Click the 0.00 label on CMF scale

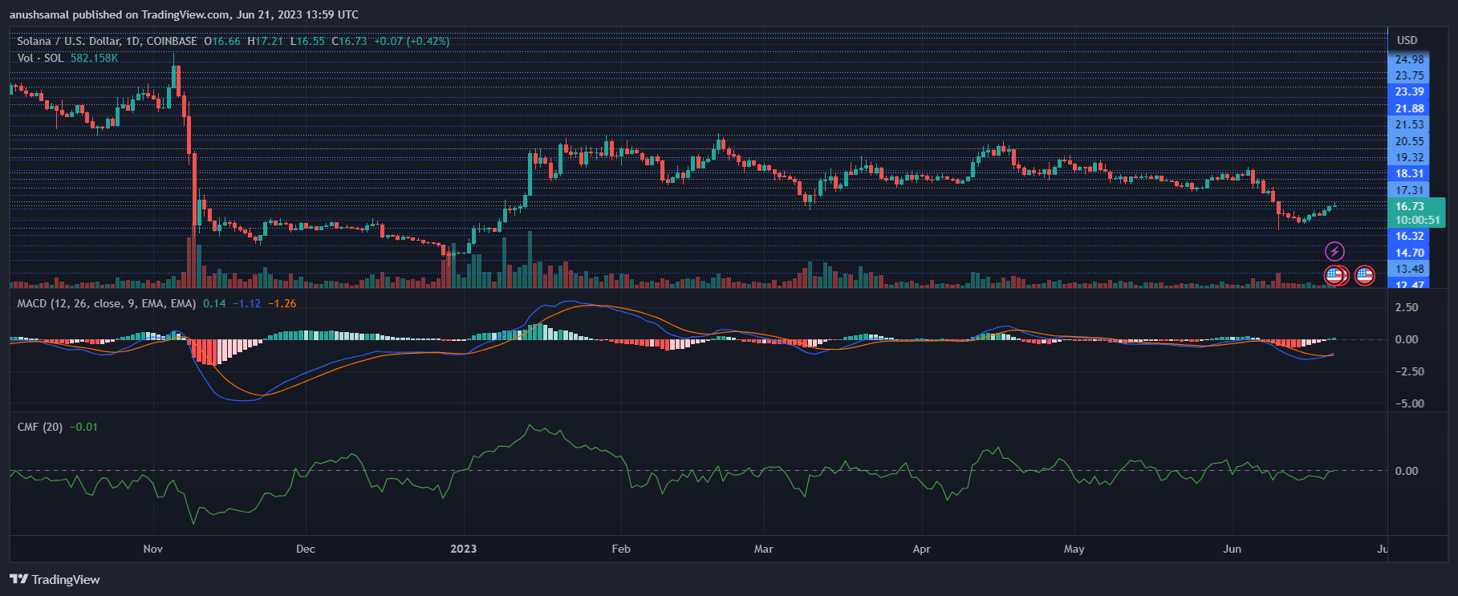[x=1407, y=471]
